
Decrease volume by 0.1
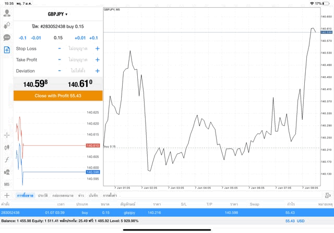pyautogui.click(x=22, y=38)
